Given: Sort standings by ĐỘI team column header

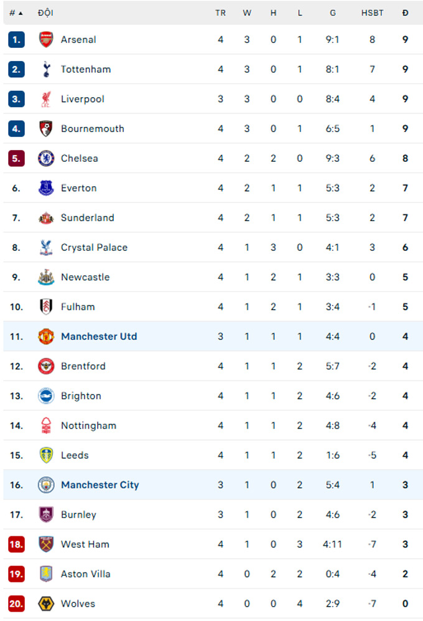Looking at the screenshot, I should [x=45, y=13].
